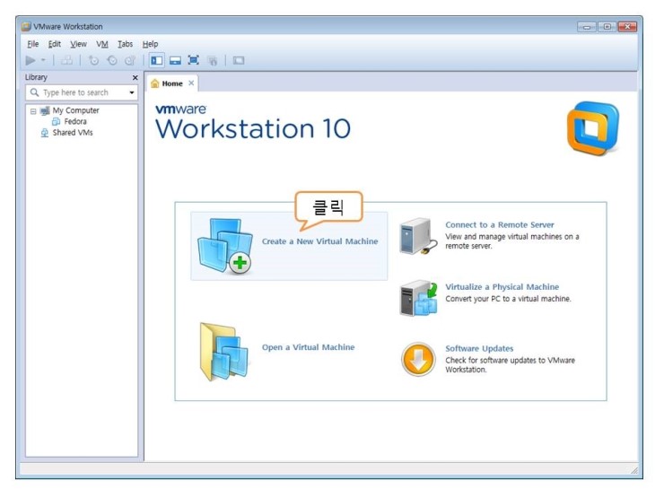664x498 pixels.
Task: Click the Virtualize a Physical Machine icon
Action: pos(417,298)
